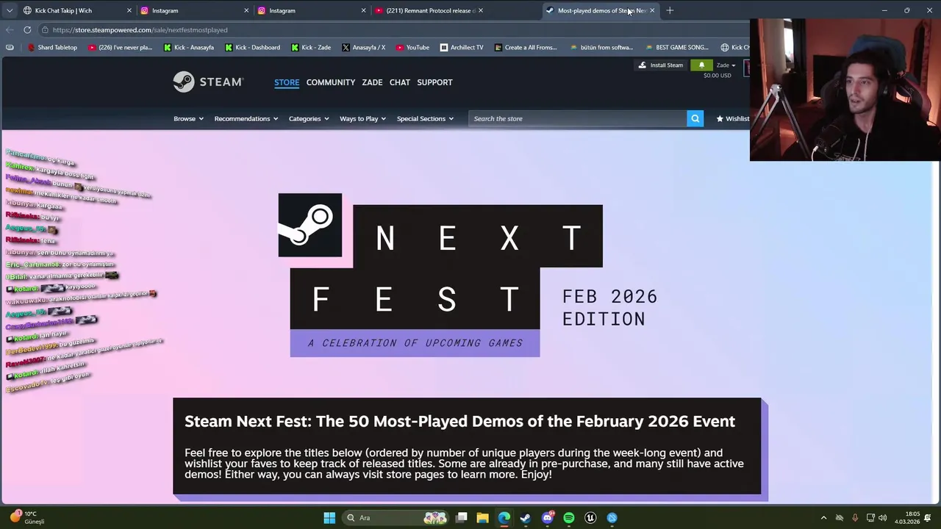The width and height of the screenshot is (941, 529).
Task: Click the taskbar clock showing 18:05
Action: click(x=907, y=518)
